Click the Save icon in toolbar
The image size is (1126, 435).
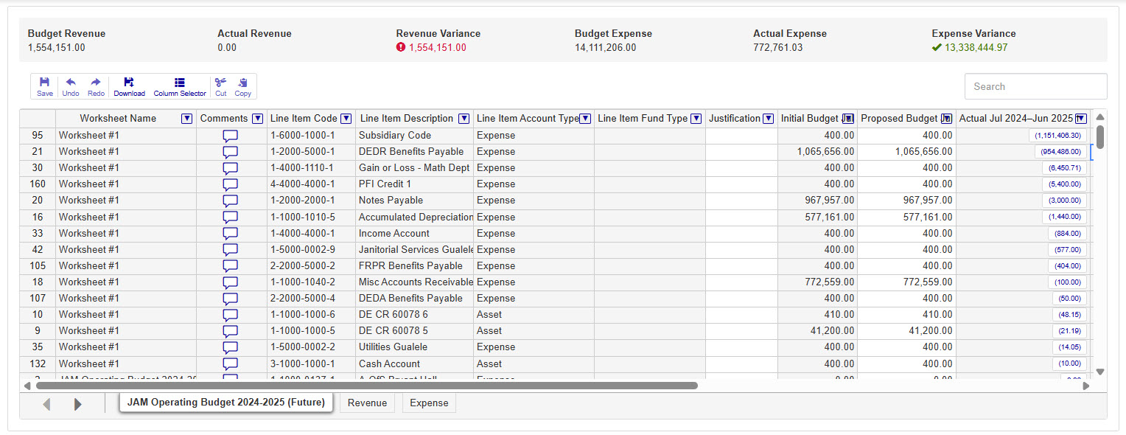coord(44,86)
